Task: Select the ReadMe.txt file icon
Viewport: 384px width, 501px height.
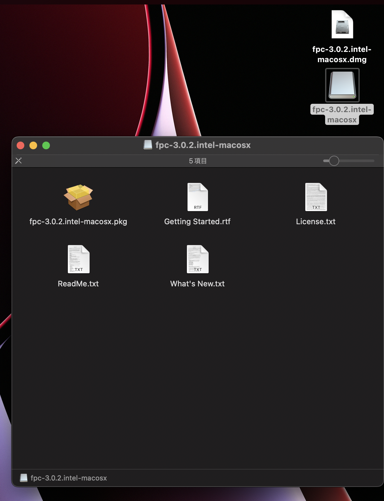Action: [78, 259]
